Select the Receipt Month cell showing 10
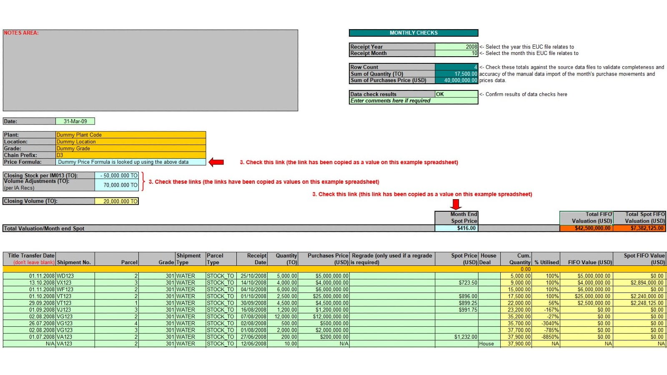Image resolution: width=667 pixels, height=375 pixels. [456, 53]
